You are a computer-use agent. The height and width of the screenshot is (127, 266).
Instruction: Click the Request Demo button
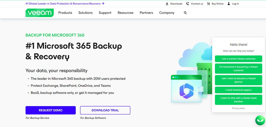pos(51,110)
